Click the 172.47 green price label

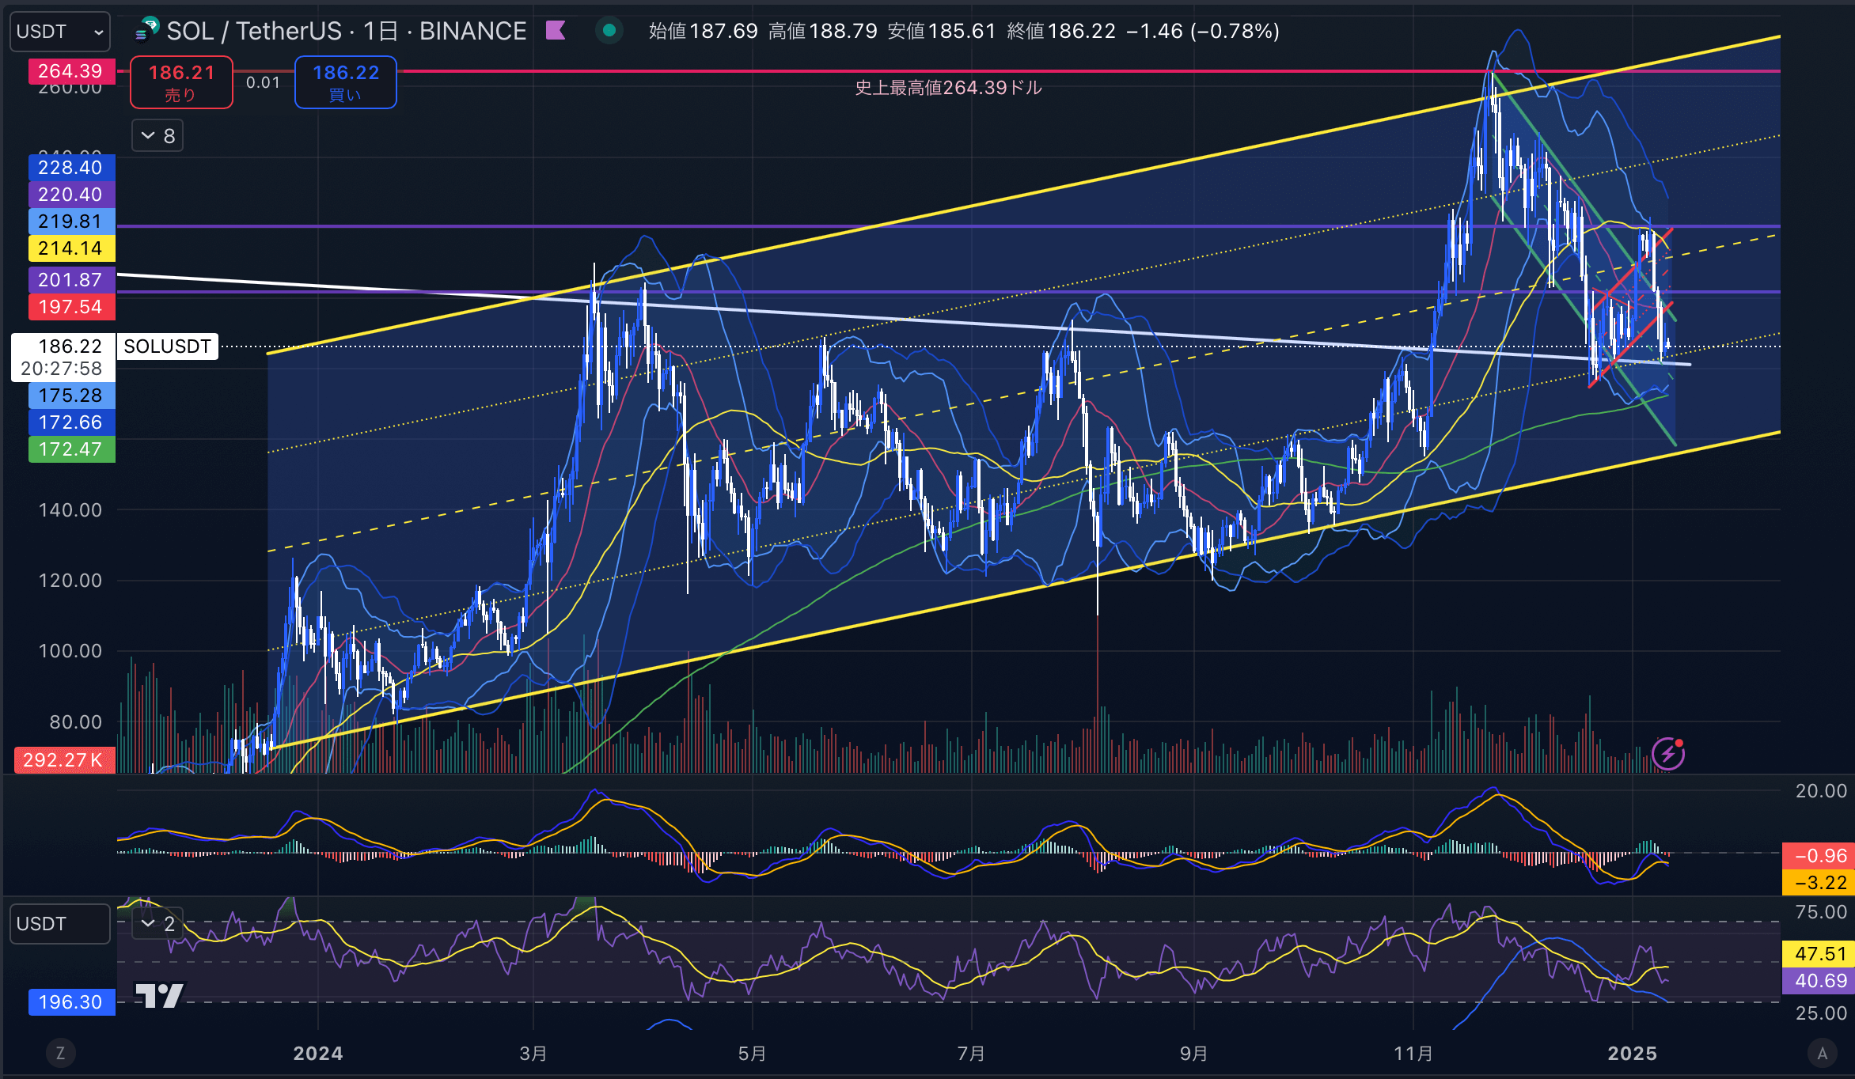pyautogui.click(x=71, y=449)
